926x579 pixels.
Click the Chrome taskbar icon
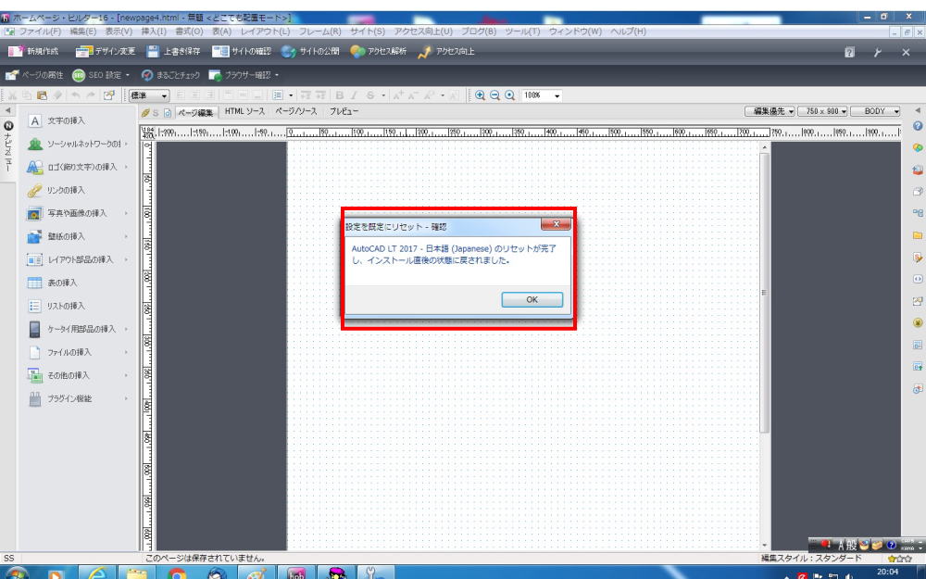(x=177, y=573)
